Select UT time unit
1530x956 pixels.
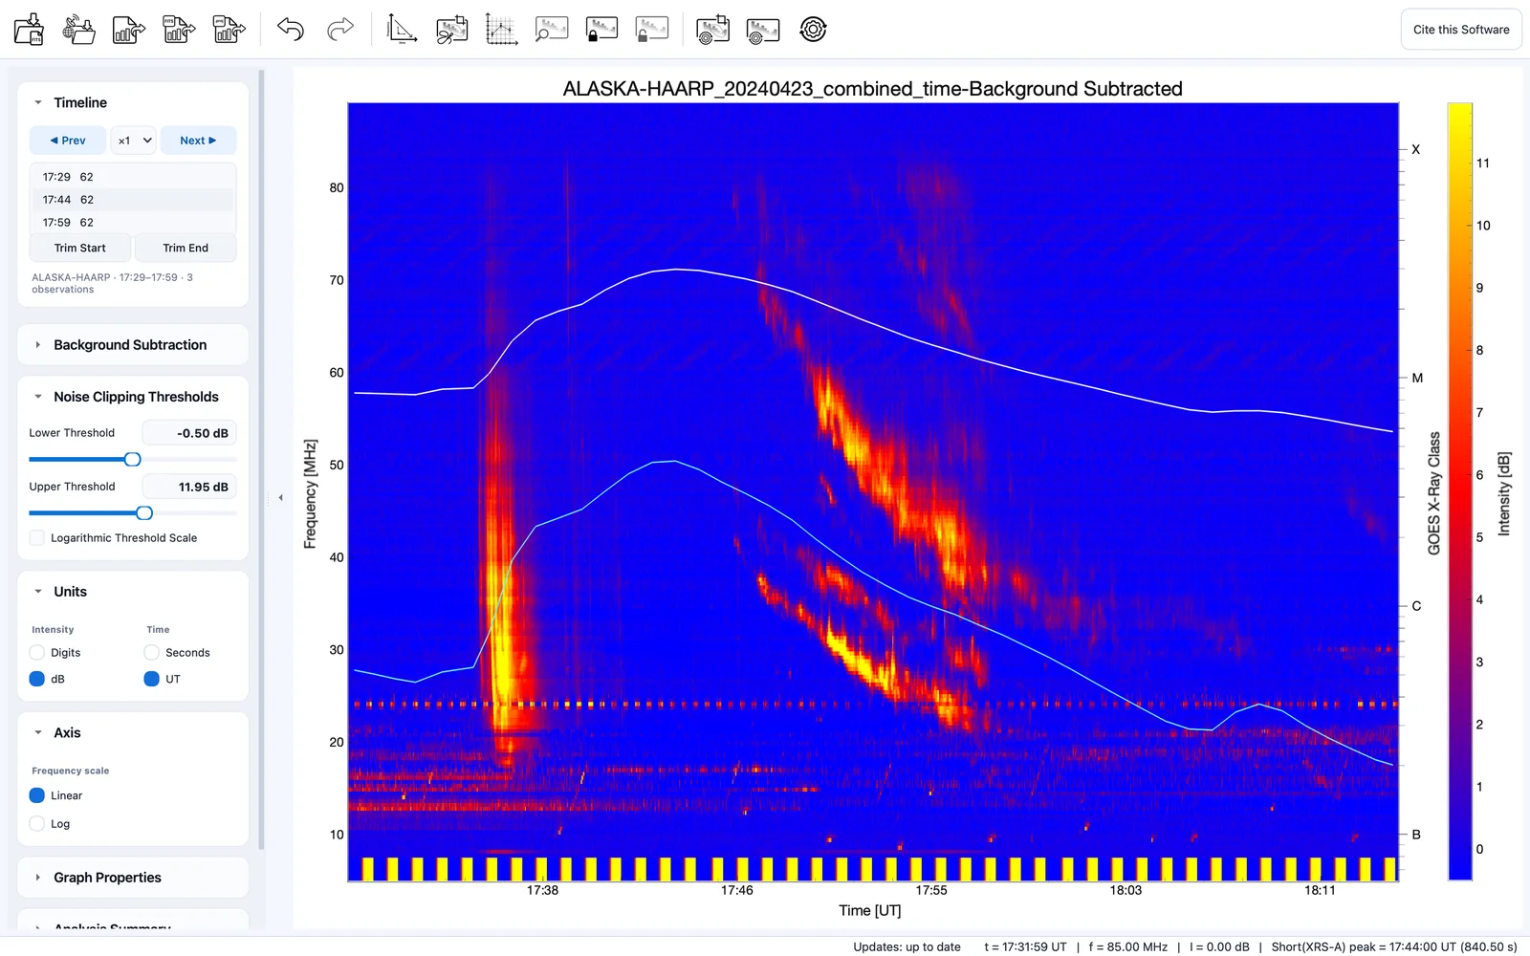(x=151, y=679)
